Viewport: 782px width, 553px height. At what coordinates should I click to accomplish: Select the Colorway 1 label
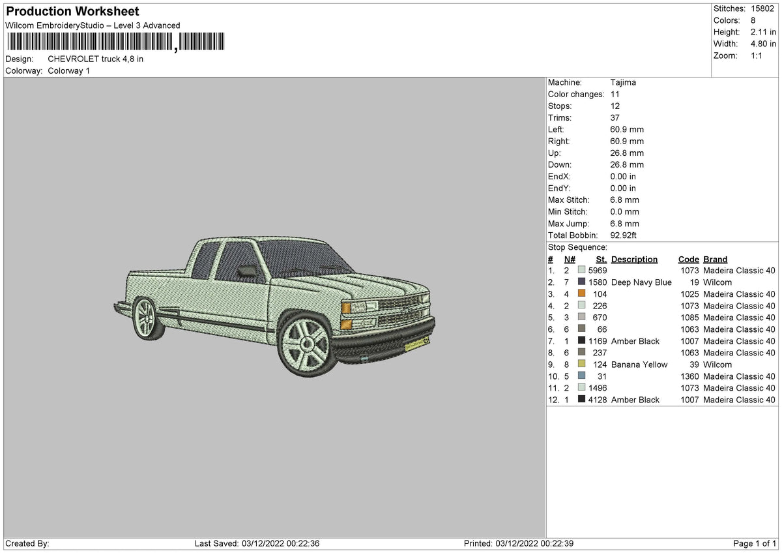click(x=68, y=70)
